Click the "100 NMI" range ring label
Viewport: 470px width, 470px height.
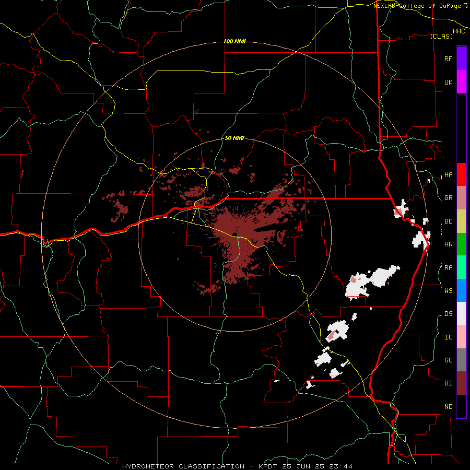click(234, 41)
